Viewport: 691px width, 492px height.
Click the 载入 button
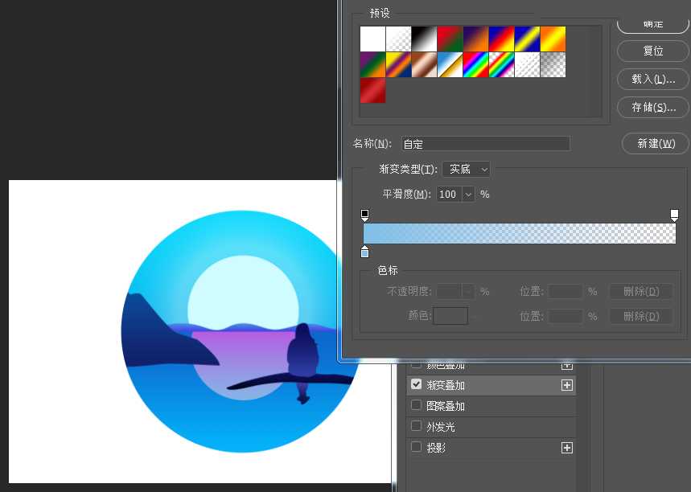coord(652,79)
